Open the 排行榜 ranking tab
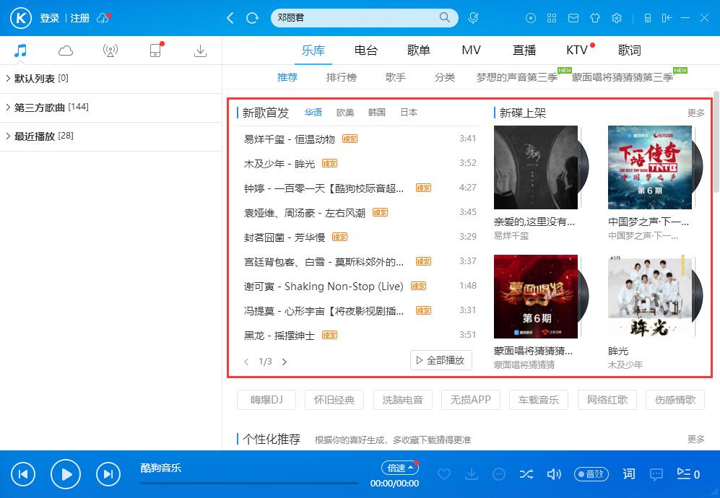The height and width of the screenshot is (498, 720). tap(342, 77)
